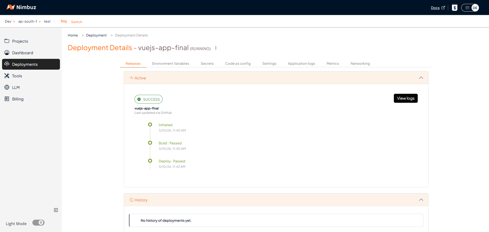Open Projects from the sidebar
This screenshot has width=489, height=232.
[20, 41]
